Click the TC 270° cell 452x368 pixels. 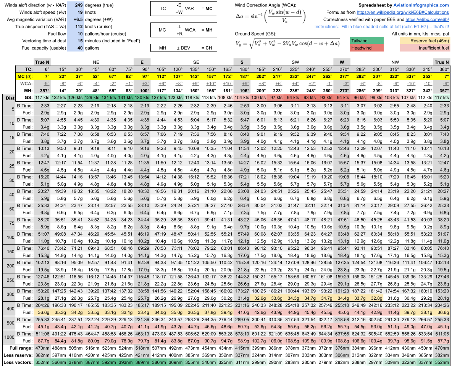342,69
